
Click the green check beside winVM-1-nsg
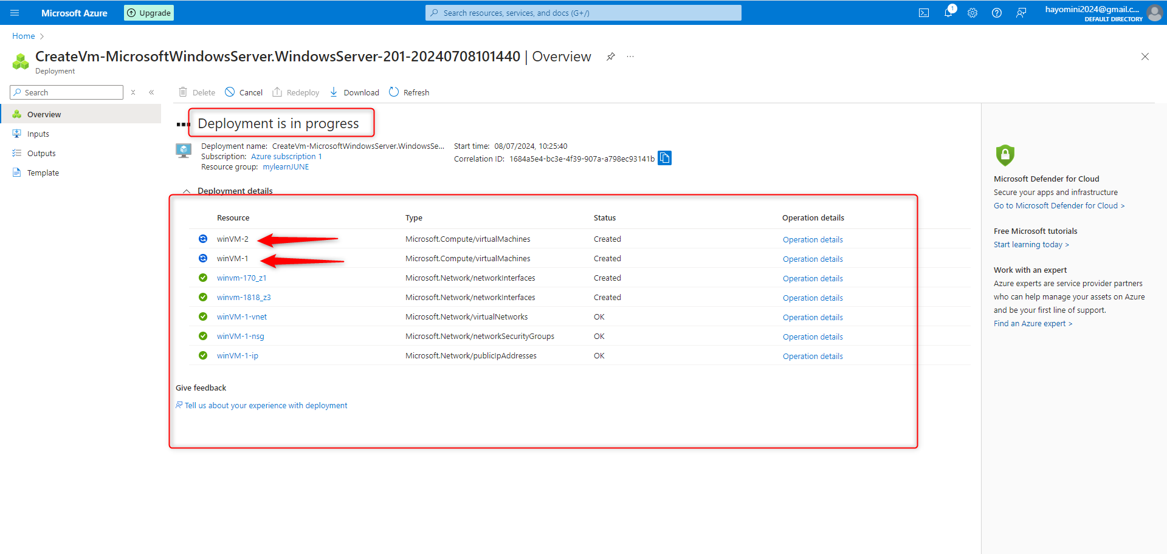click(203, 336)
